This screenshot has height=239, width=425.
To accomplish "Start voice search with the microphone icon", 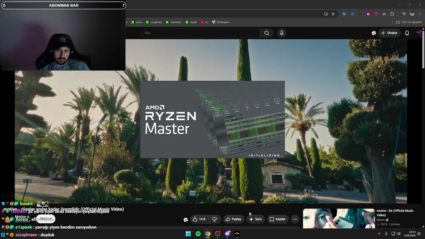I will [x=282, y=33].
